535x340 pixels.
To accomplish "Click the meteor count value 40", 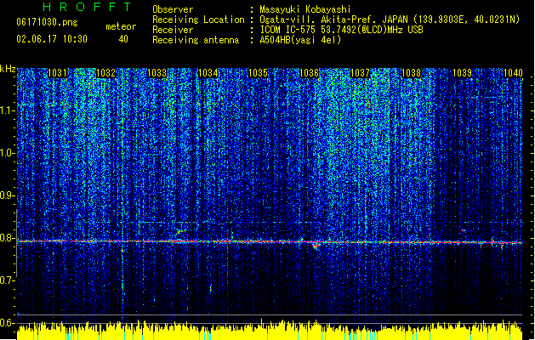I will (123, 39).
